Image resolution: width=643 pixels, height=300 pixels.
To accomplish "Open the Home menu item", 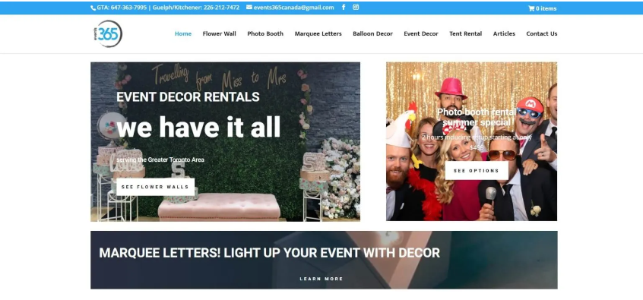I will pos(183,33).
